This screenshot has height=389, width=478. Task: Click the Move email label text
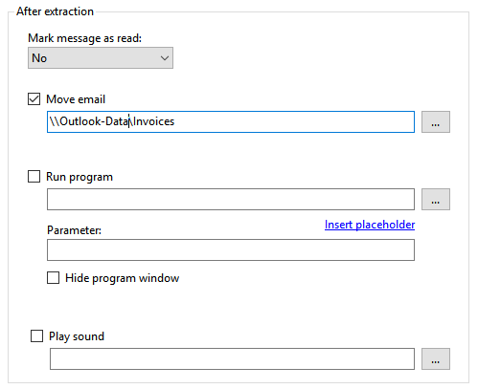76,99
